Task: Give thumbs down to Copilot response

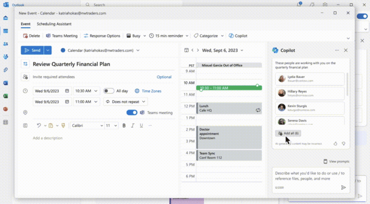Action: coord(344,144)
